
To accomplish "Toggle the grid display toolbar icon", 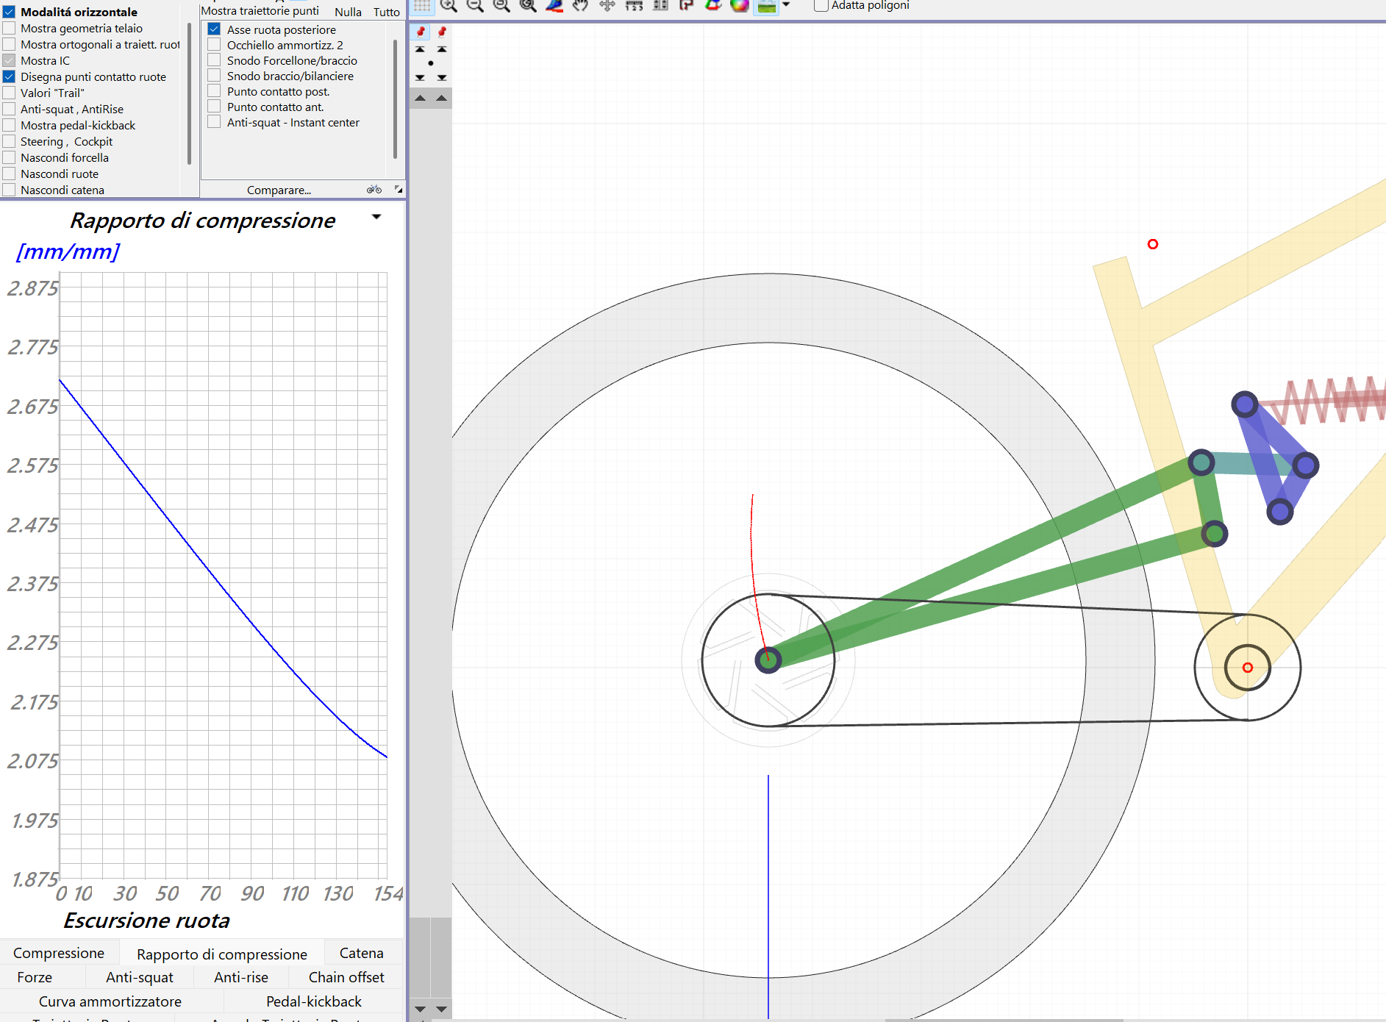I will (x=422, y=6).
